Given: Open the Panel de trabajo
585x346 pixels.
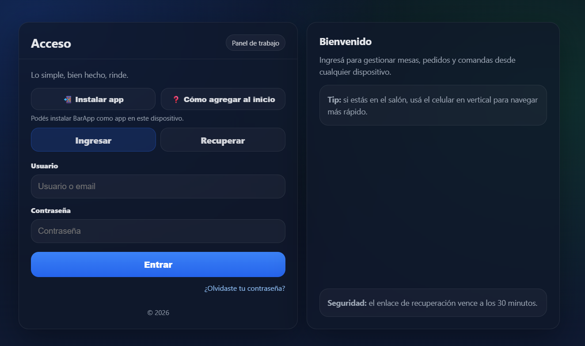Looking at the screenshot, I should pos(255,42).
